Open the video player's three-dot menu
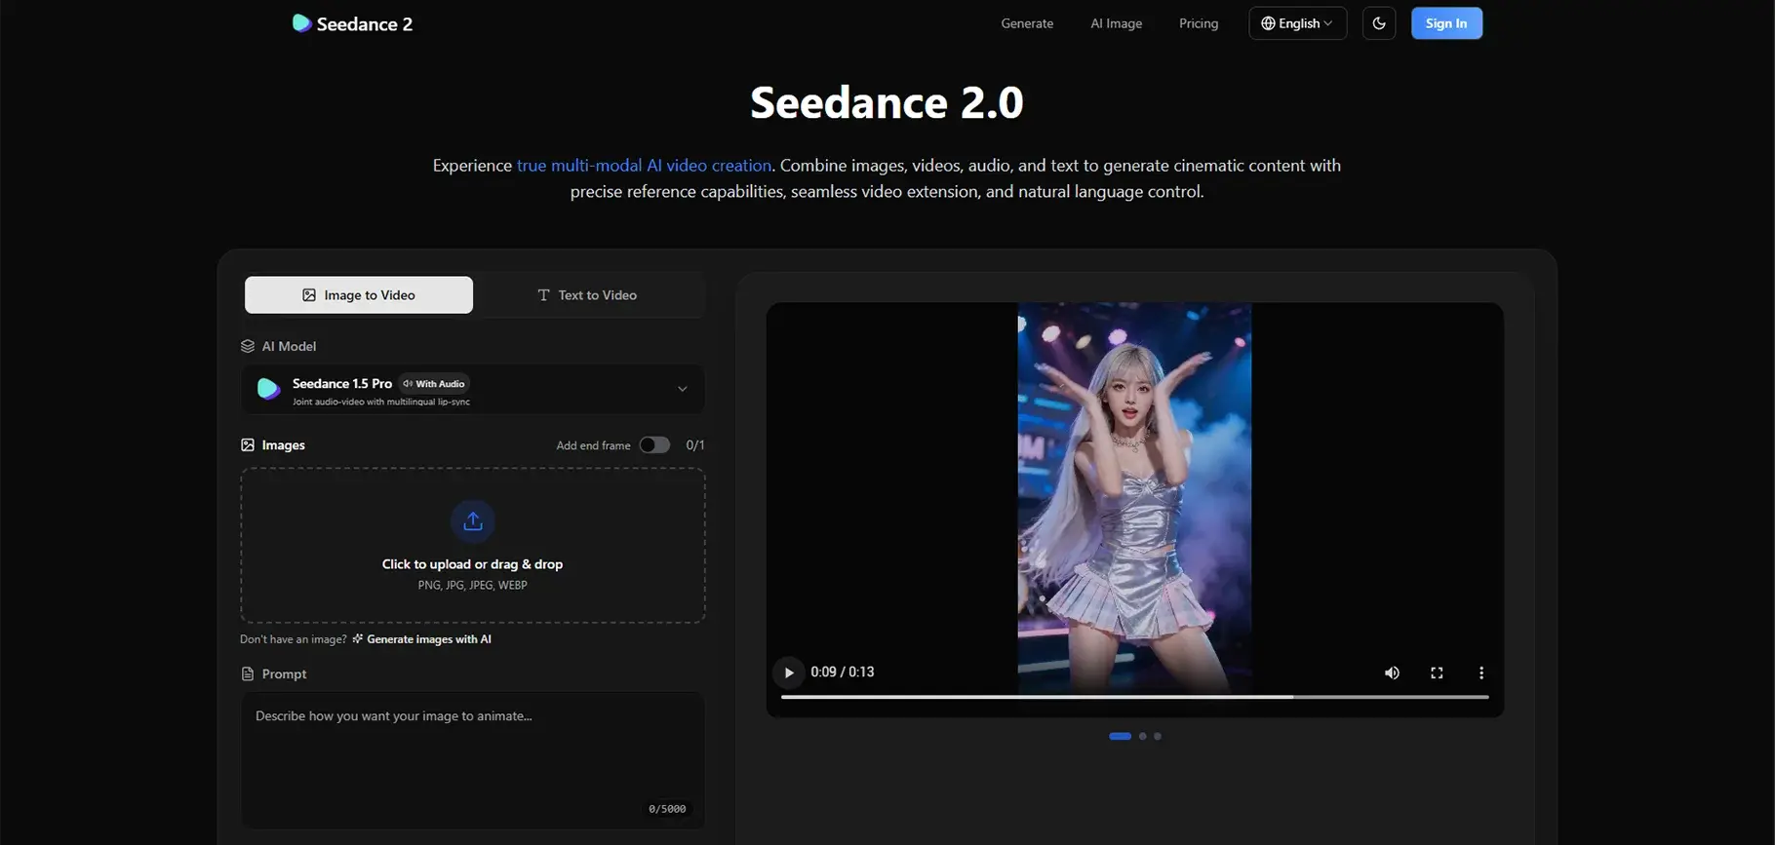This screenshot has width=1775, height=845. pos(1481,672)
